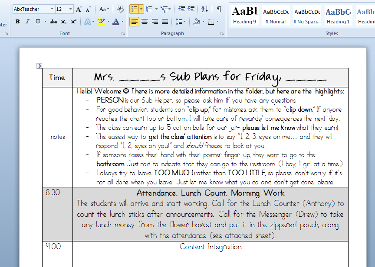Toggle center text alignment
The image size is (375, 267).
pos(145,21)
